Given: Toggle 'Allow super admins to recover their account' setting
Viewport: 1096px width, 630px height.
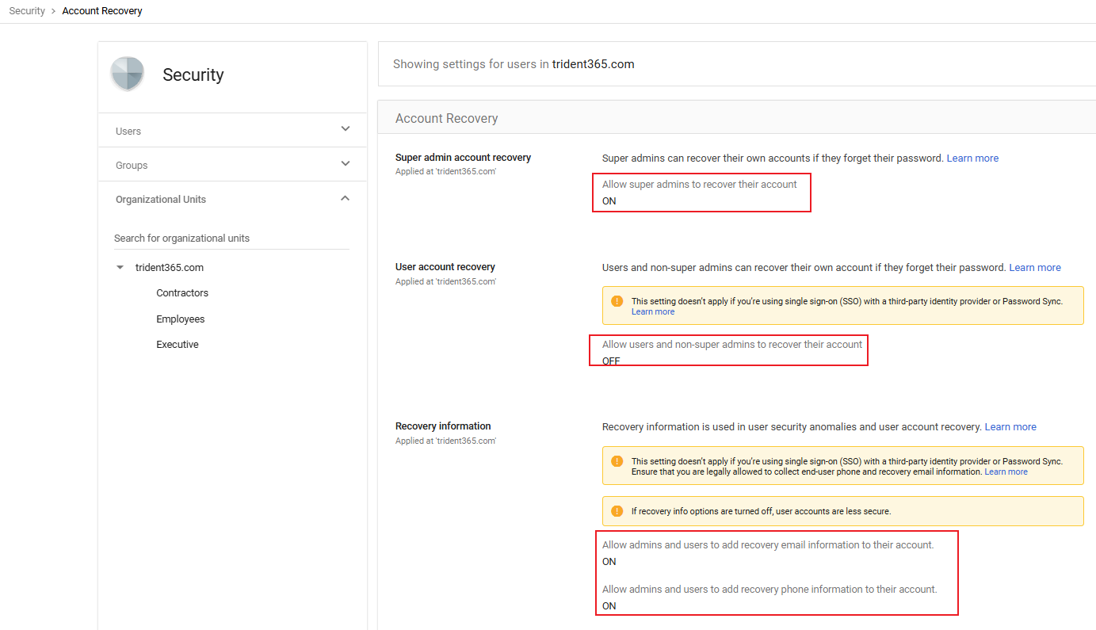Looking at the screenshot, I should [700, 193].
